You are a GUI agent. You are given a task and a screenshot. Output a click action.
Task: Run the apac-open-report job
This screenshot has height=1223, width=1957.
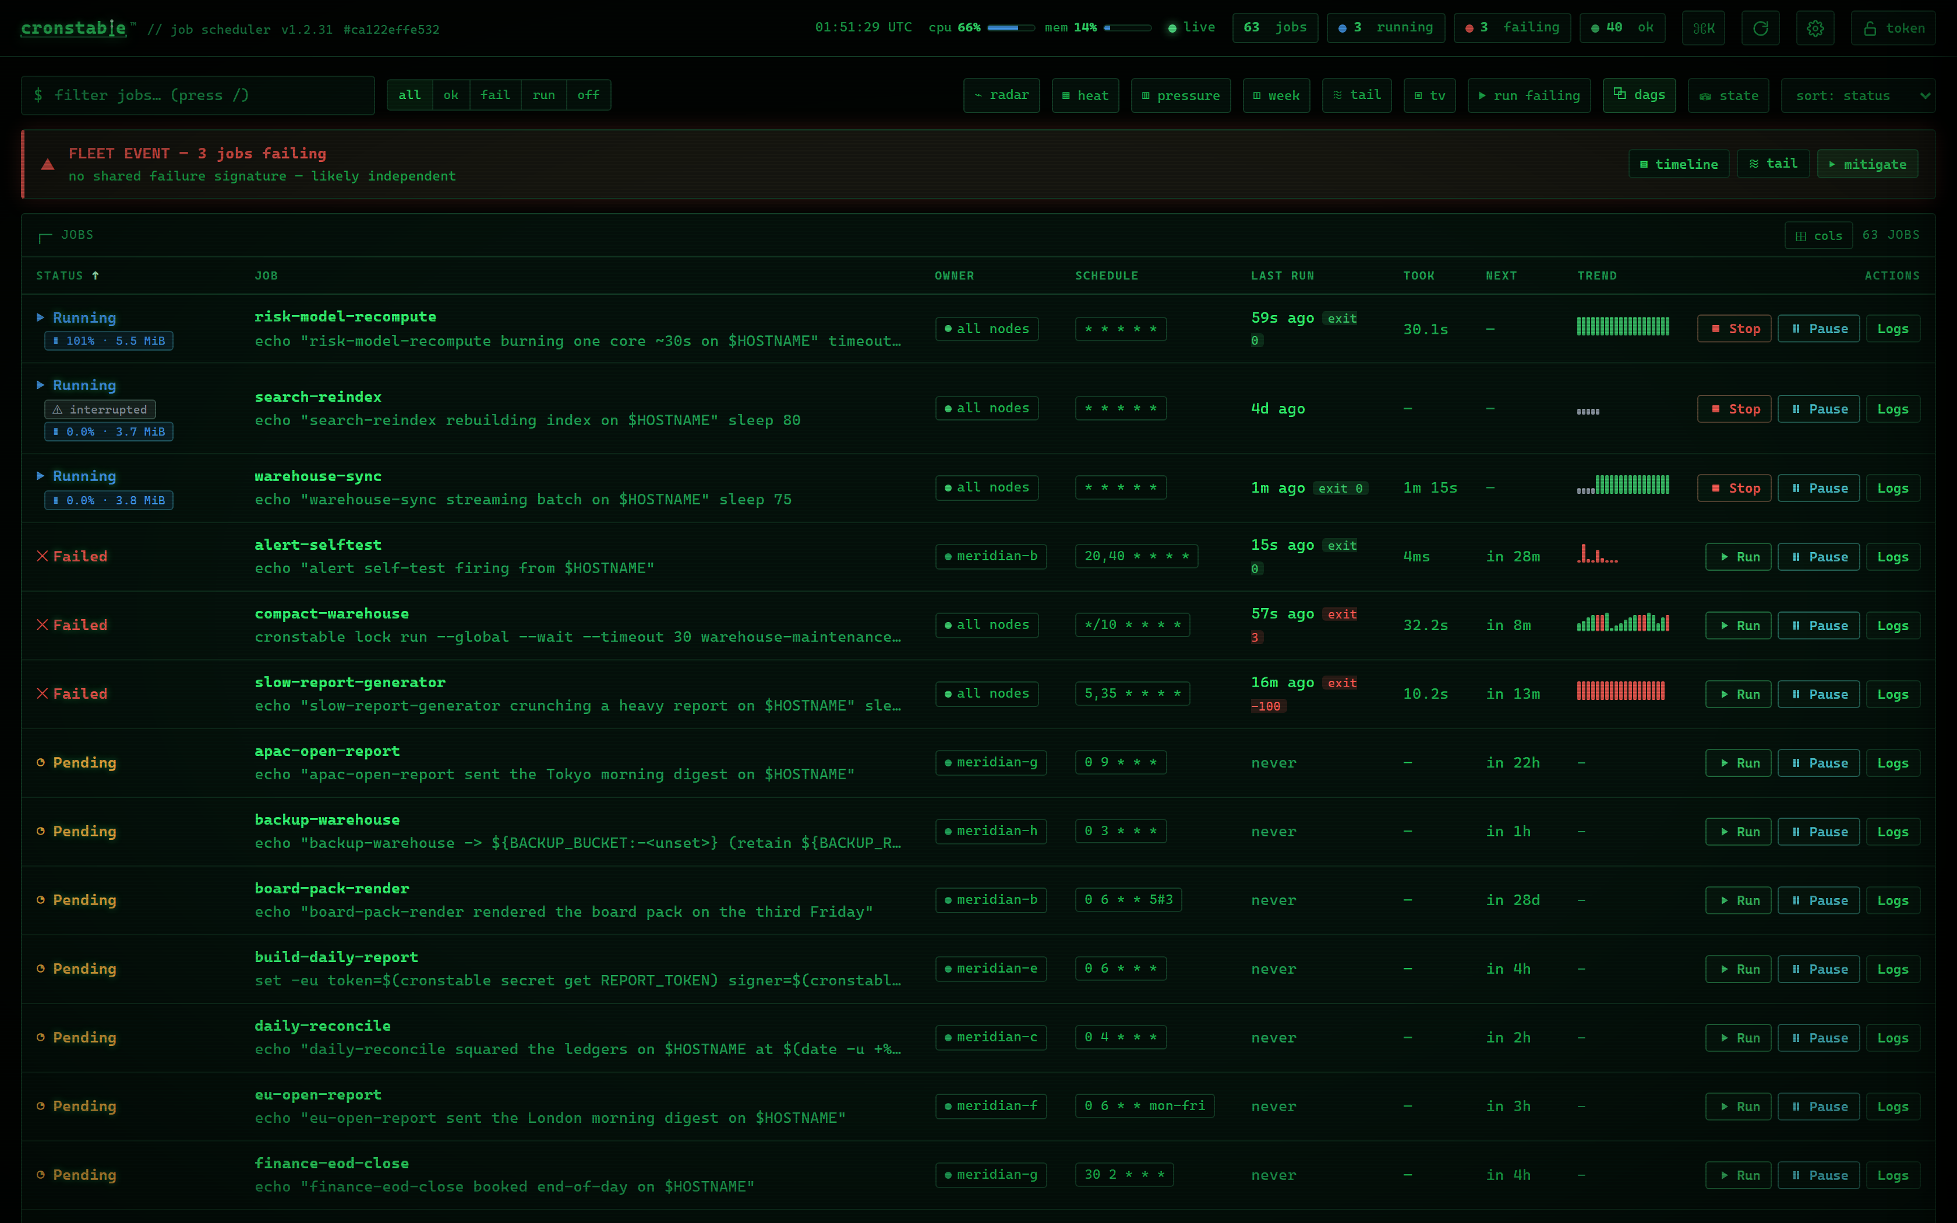pyautogui.click(x=1739, y=764)
